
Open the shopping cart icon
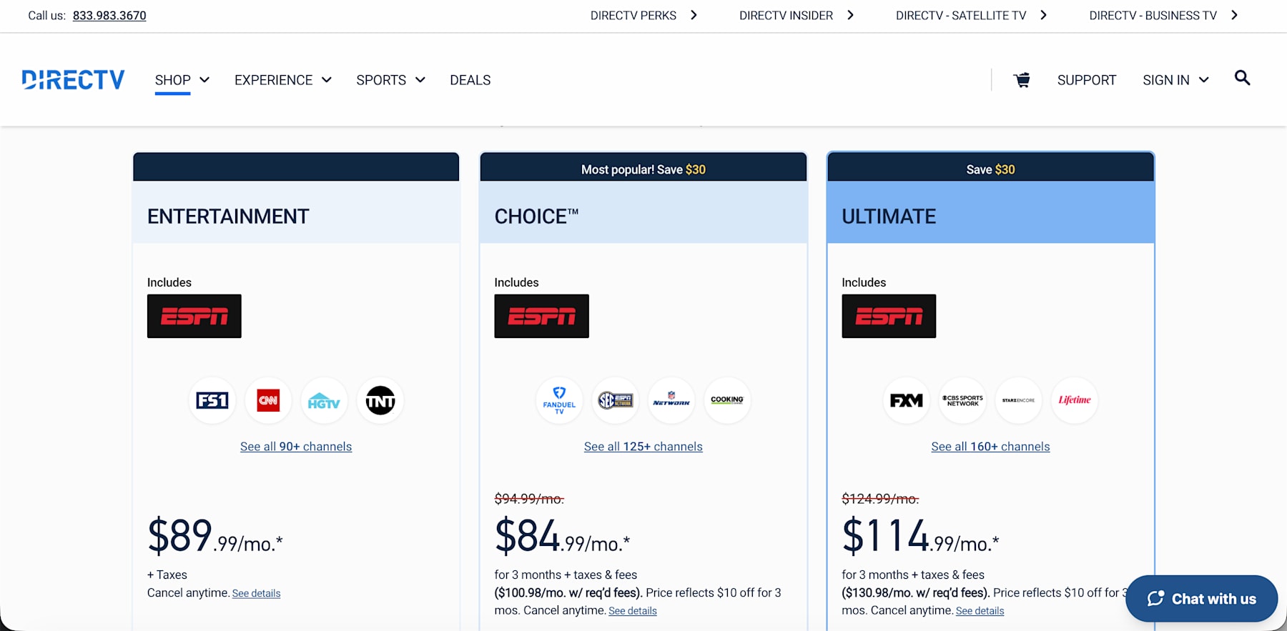[x=1022, y=80]
